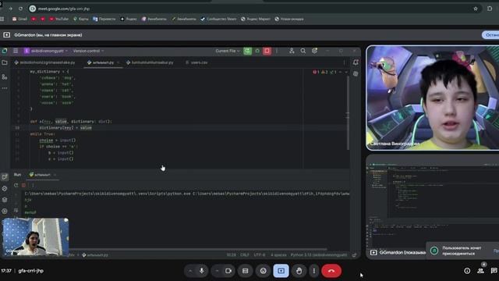Toggle the camera in Meet controls
Image resolution: width=499 pixels, height=281 pixels.
point(228,271)
